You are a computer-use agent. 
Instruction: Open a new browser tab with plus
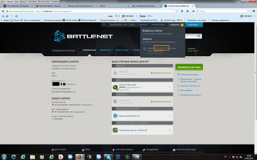(198, 6)
